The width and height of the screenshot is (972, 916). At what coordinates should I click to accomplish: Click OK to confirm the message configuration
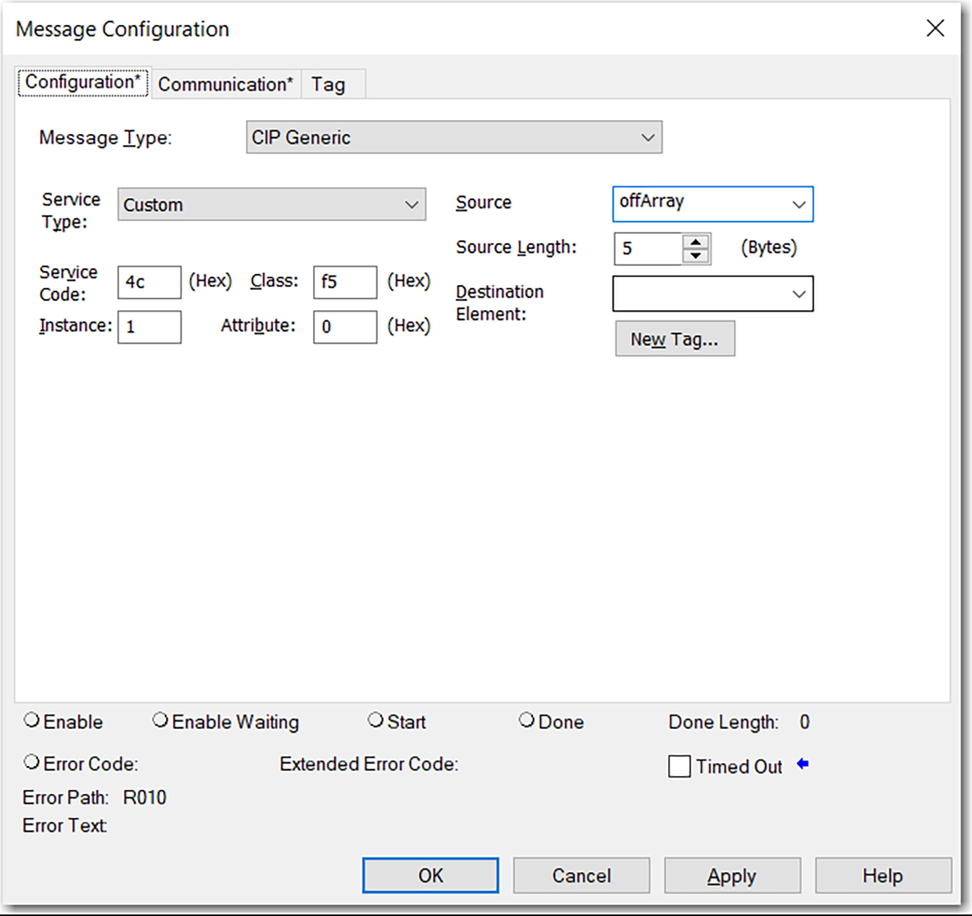[430, 875]
